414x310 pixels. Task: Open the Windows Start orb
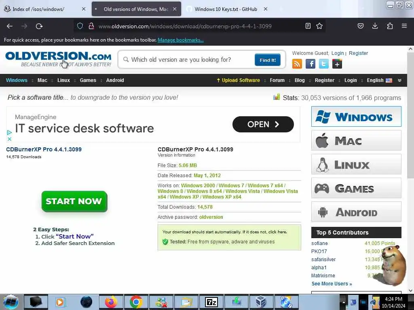11,302
